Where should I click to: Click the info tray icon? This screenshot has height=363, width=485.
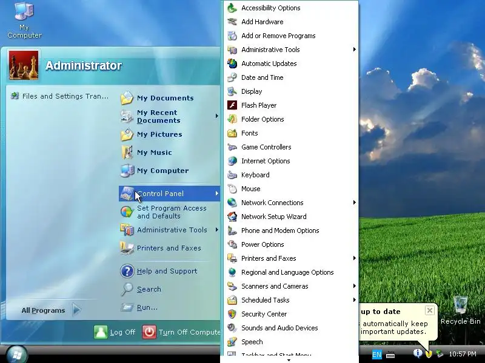coord(418,353)
